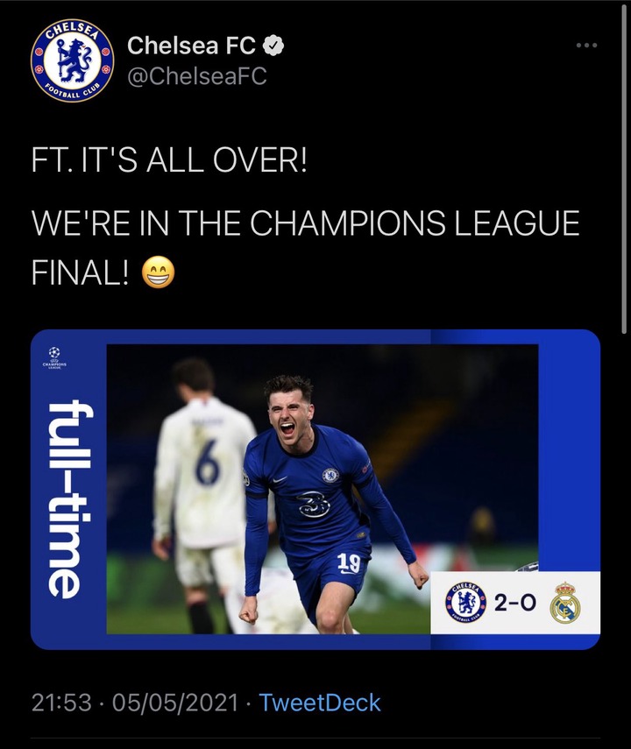Screen dimensions: 631x749
Task: Open the three-dot more options menu
Action: point(586,46)
